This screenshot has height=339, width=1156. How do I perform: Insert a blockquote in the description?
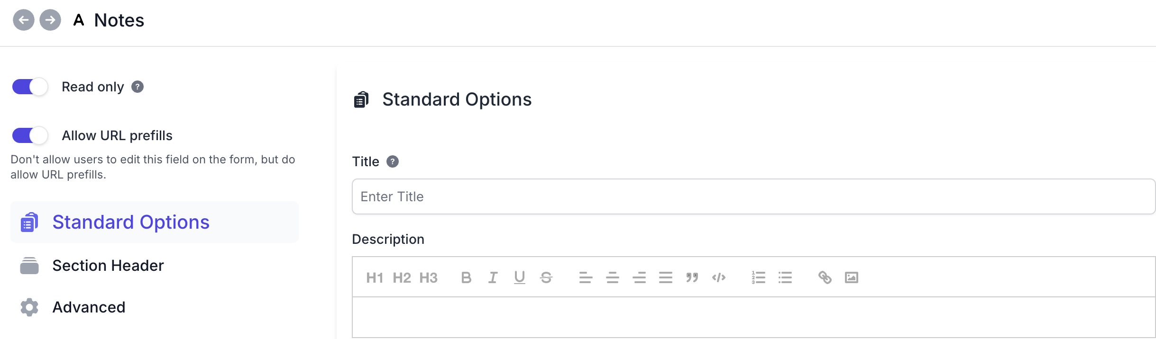[x=692, y=278]
